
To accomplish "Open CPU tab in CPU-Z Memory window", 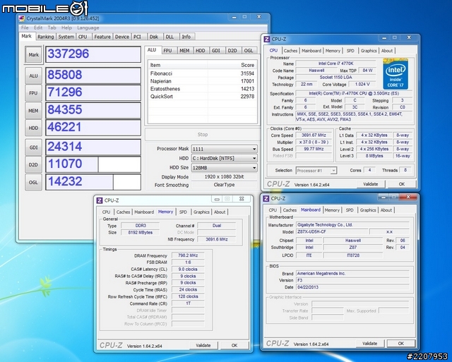I will pyautogui.click(x=106, y=212).
